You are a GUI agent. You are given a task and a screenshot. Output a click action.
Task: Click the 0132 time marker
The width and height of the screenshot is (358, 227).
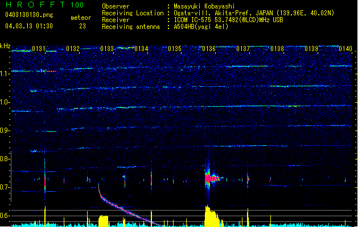(x=73, y=49)
